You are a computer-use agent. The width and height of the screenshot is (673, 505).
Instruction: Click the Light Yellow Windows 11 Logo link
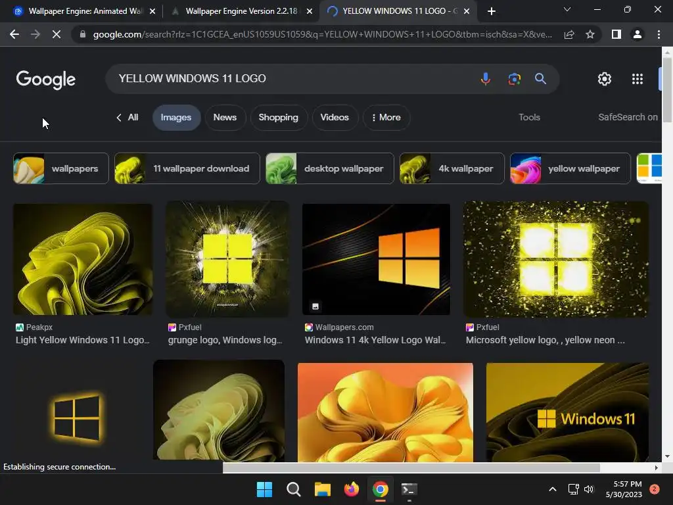tap(82, 340)
